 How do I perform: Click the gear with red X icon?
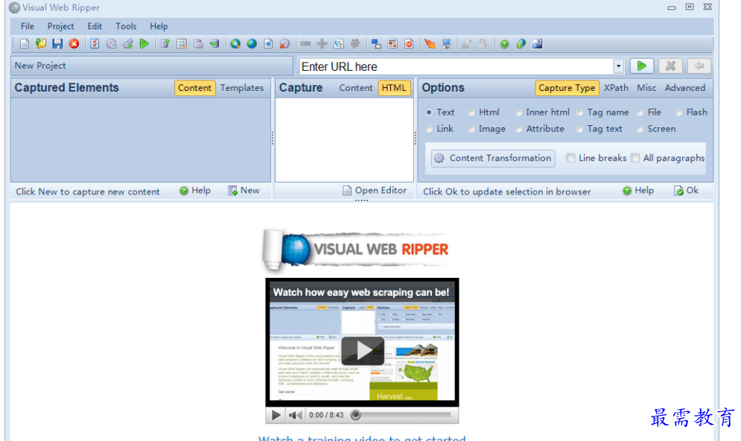coord(284,44)
